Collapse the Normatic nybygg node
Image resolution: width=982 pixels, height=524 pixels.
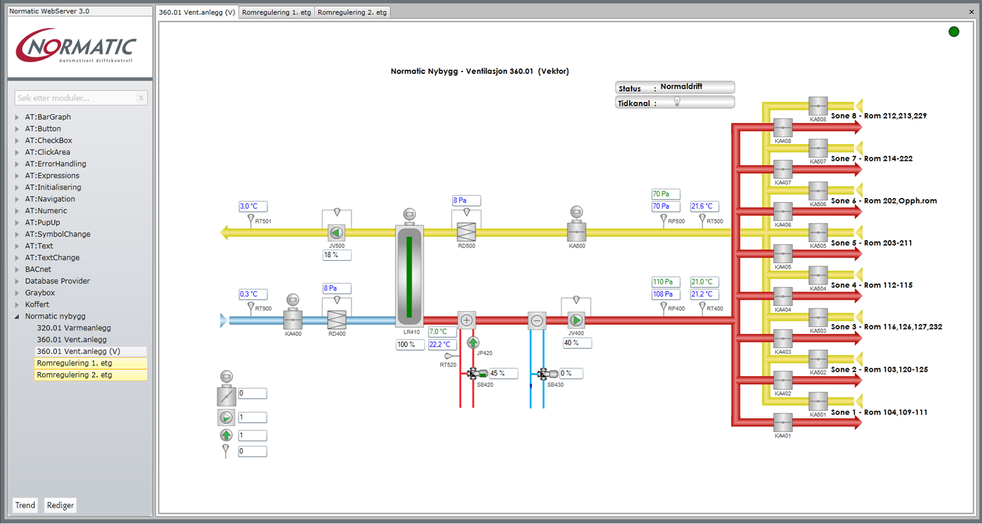click(x=17, y=317)
